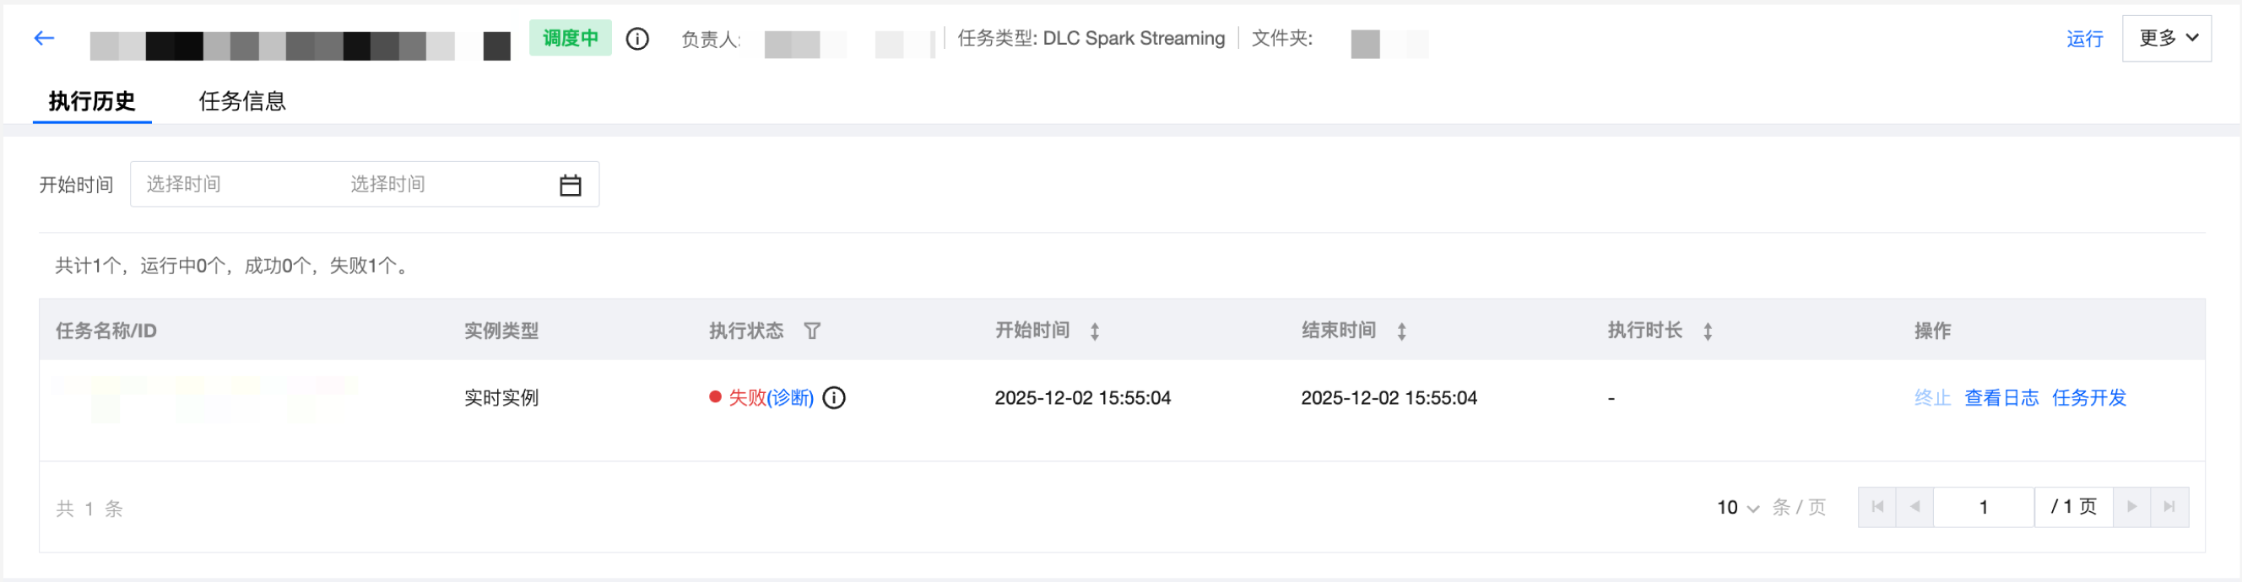Open the 诊断 link for failed status
The height and width of the screenshot is (582, 2242).
click(x=790, y=398)
